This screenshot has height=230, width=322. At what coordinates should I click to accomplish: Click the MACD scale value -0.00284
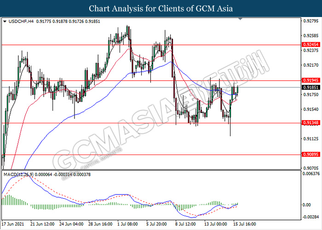click(x=311, y=217)
